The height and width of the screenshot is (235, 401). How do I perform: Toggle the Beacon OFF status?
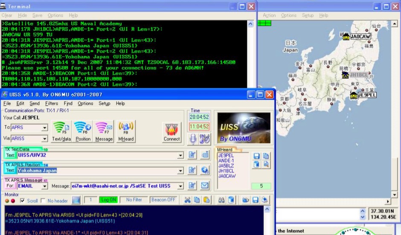[163, 200]
